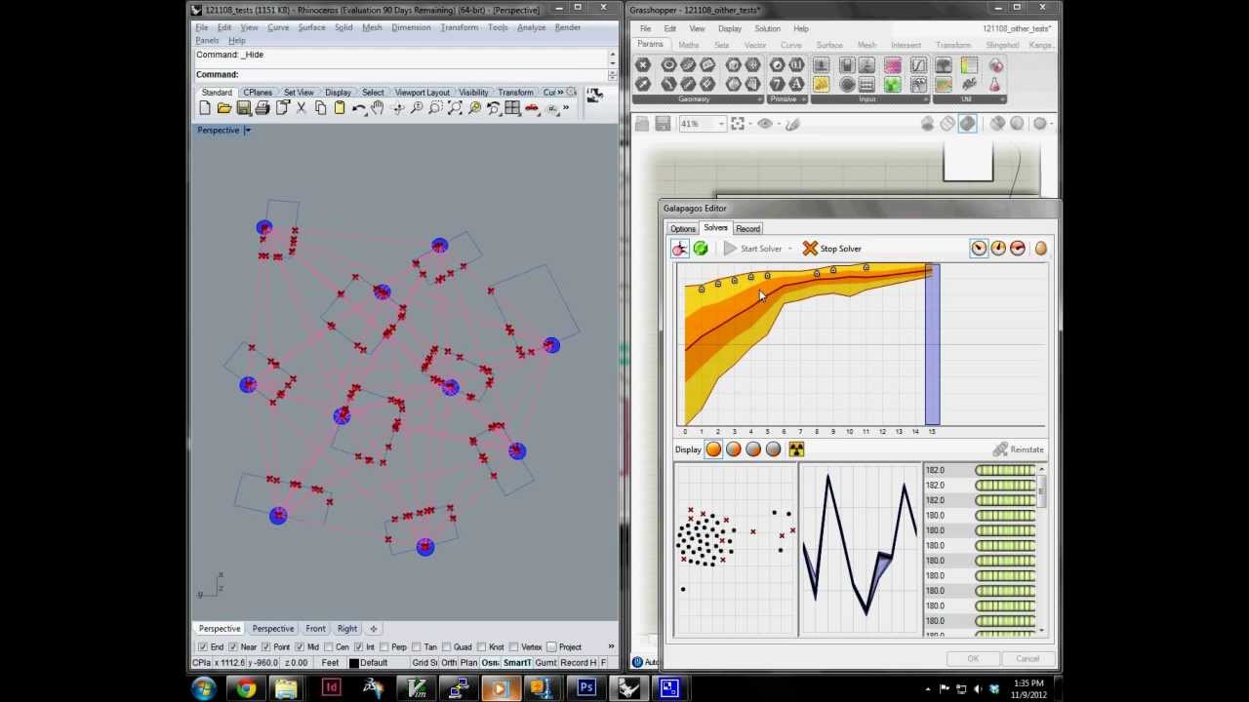Switch to the Options tab in Galapagos
Screen dimensions: 1249x702
pos(682,228)
